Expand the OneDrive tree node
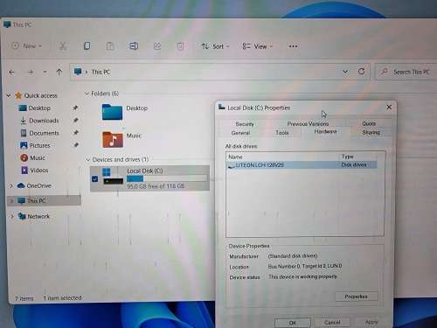This screenshot has height=328, width=437. [11, 185]
